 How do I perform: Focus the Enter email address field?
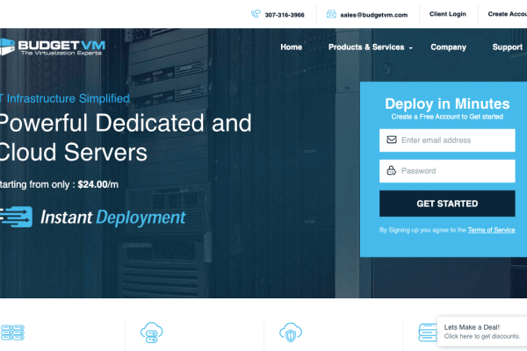pyautogui.click(x=447, y=140)
